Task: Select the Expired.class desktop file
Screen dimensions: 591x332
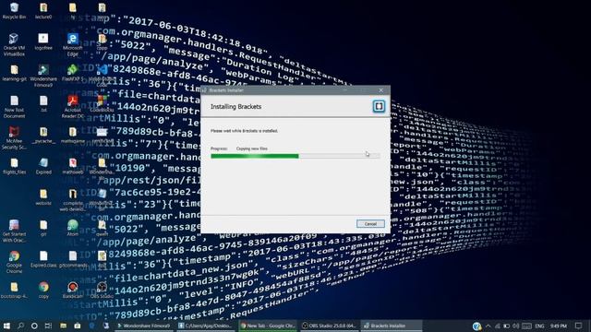Action: click(43, 259)
